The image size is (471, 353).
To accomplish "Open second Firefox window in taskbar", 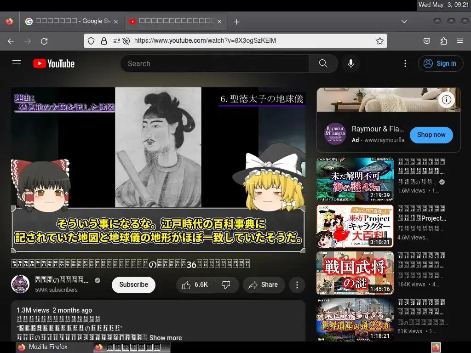I will tap(132, 347).
